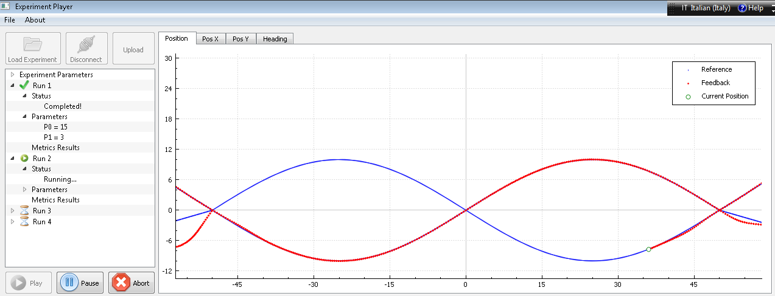Expand the Experiment Parameters node
The width and height of the screenshot is (775, 296).
(x=12, y=75)
